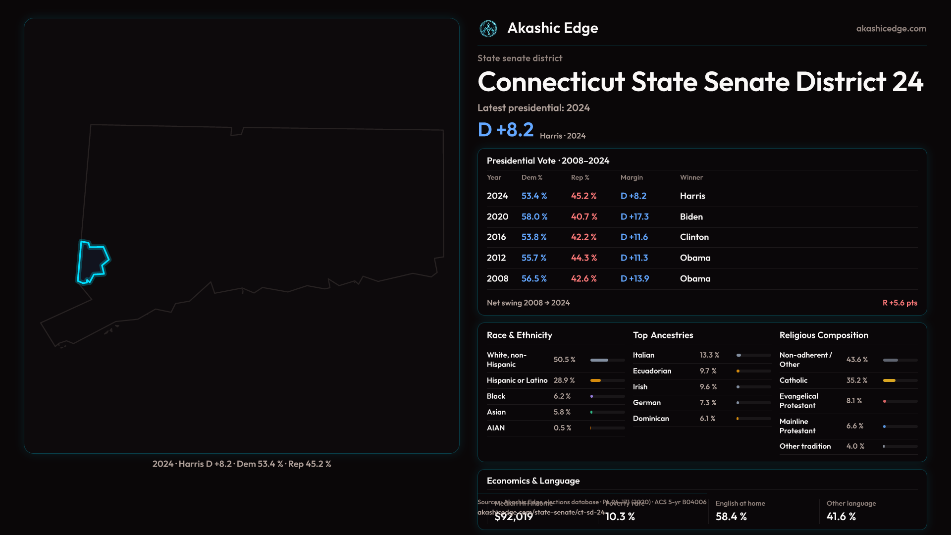Screen dimensions: 951x535
Task: Click the Hispanic or Latino orange bar
Action: pos(596,380)
